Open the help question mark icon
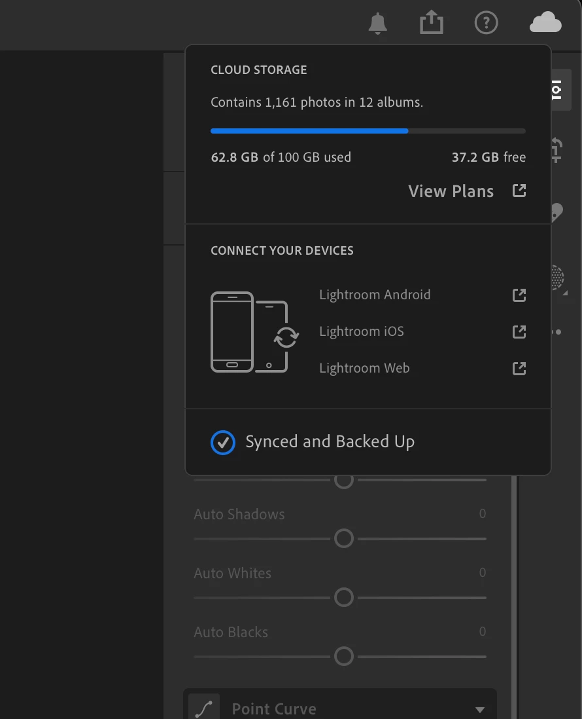Screen dimensions: 582x719 [486, 22]
